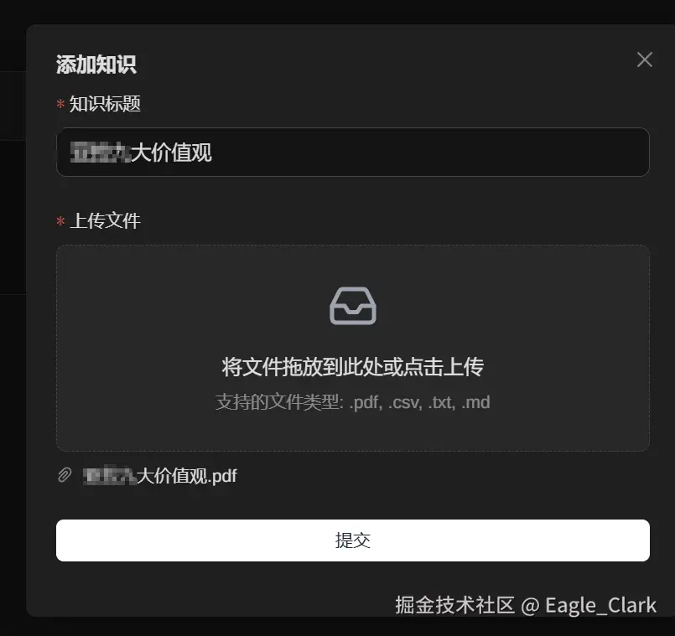Screen dimensions: 675x636
Task: Click the red asterisk beside 上传文件
Action: click(60, 221)
